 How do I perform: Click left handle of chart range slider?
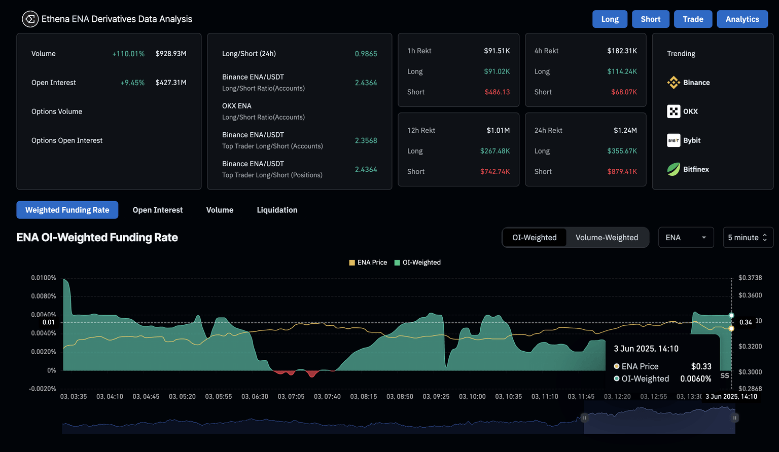tap(584, 418)
